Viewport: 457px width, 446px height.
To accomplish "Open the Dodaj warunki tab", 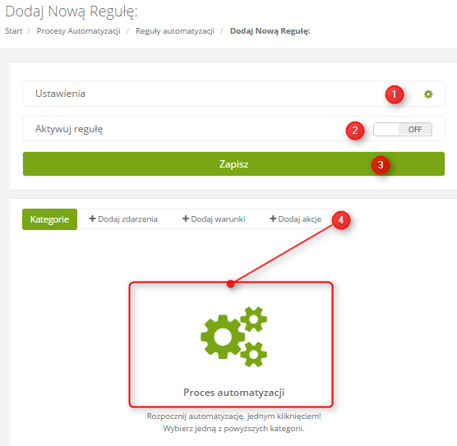I will [x=214, y=219].
